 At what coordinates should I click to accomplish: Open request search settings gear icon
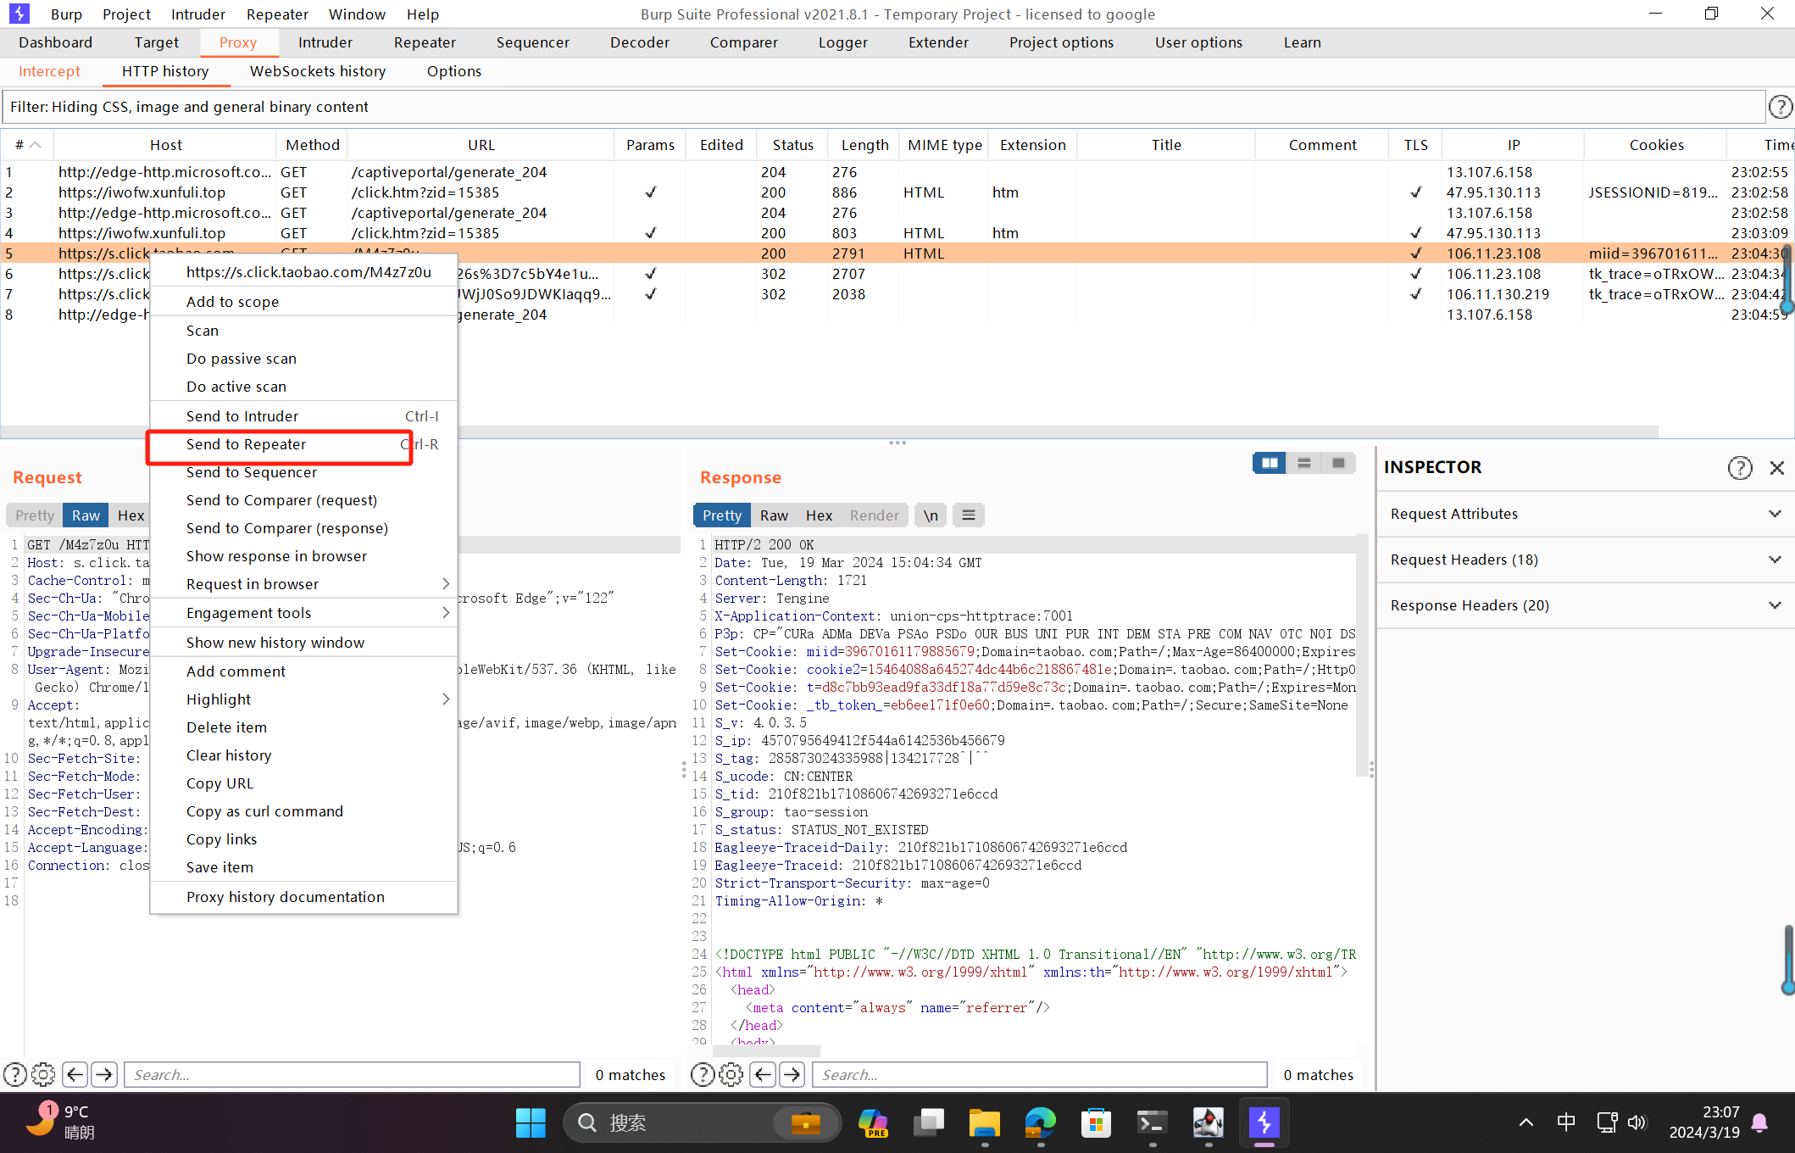tap(43, 1074)
